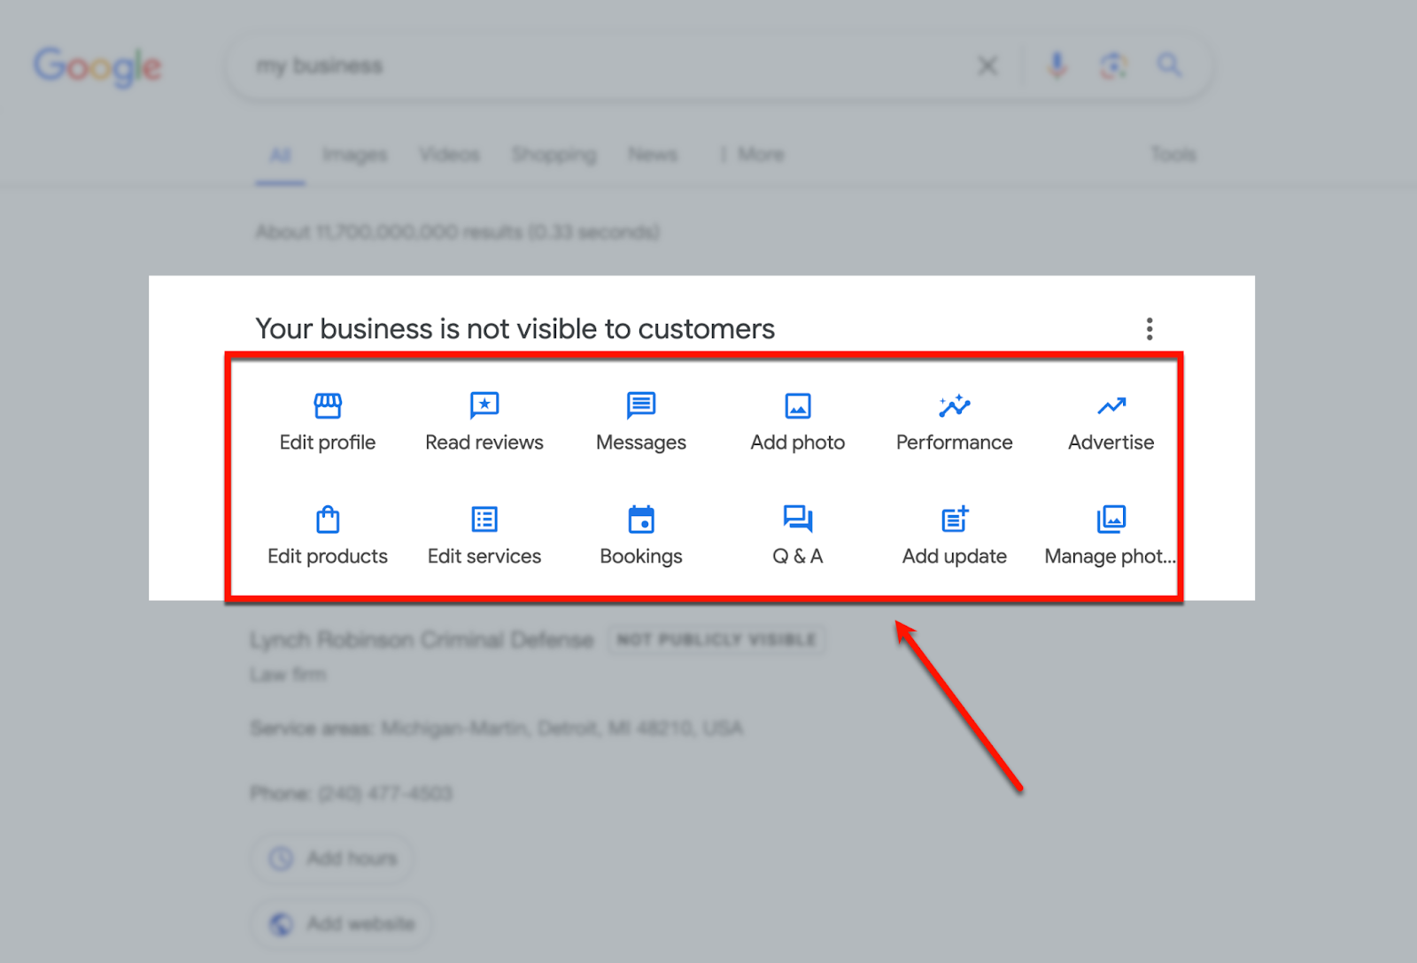
Task: Click the Add hours button
Action: (x=332, y=858)
